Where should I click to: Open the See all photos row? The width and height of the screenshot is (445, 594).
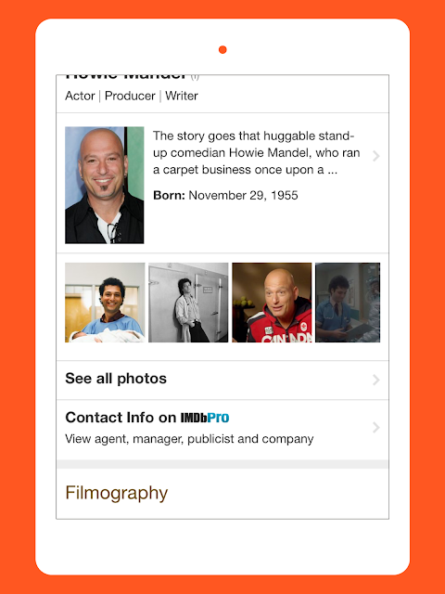[x=222, y=380]
